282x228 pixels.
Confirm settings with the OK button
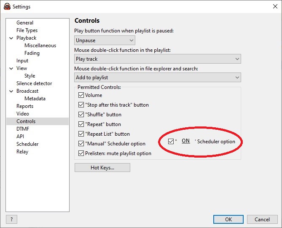[228, 220]
